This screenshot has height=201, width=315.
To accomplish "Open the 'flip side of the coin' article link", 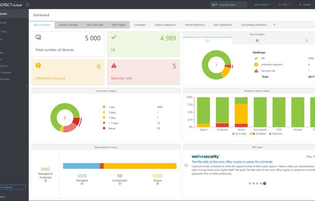I will pyautogui.click(x=232, y=162).
